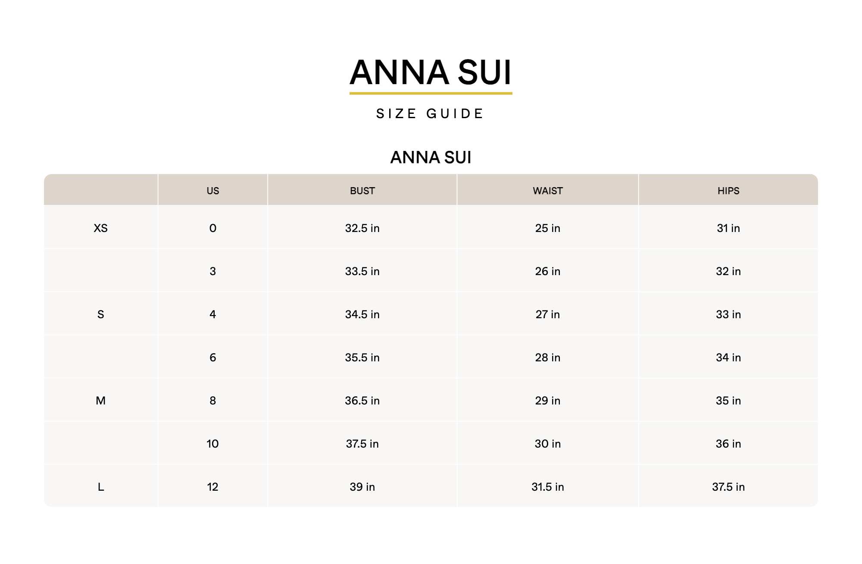Click the S size row label
This screenshot has width=862, height=564.
click(101, 314)
